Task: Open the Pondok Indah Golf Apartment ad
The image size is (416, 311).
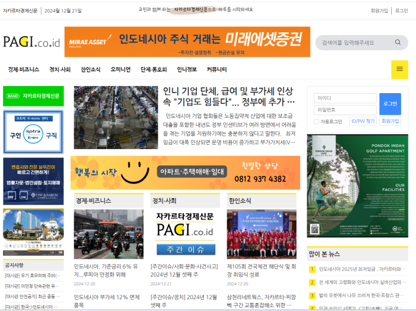Action: (357, 186)
